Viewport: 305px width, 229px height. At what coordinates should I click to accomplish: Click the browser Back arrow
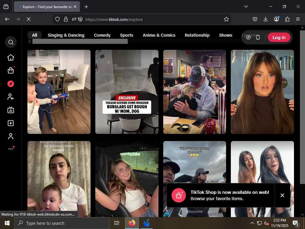(x=7, y=19)
